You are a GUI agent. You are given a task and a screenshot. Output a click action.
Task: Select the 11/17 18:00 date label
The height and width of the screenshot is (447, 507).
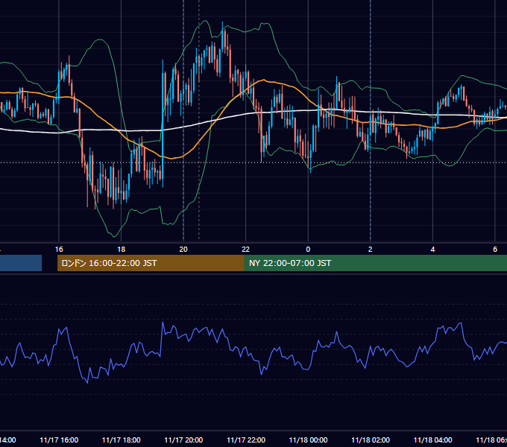point(122,440)
